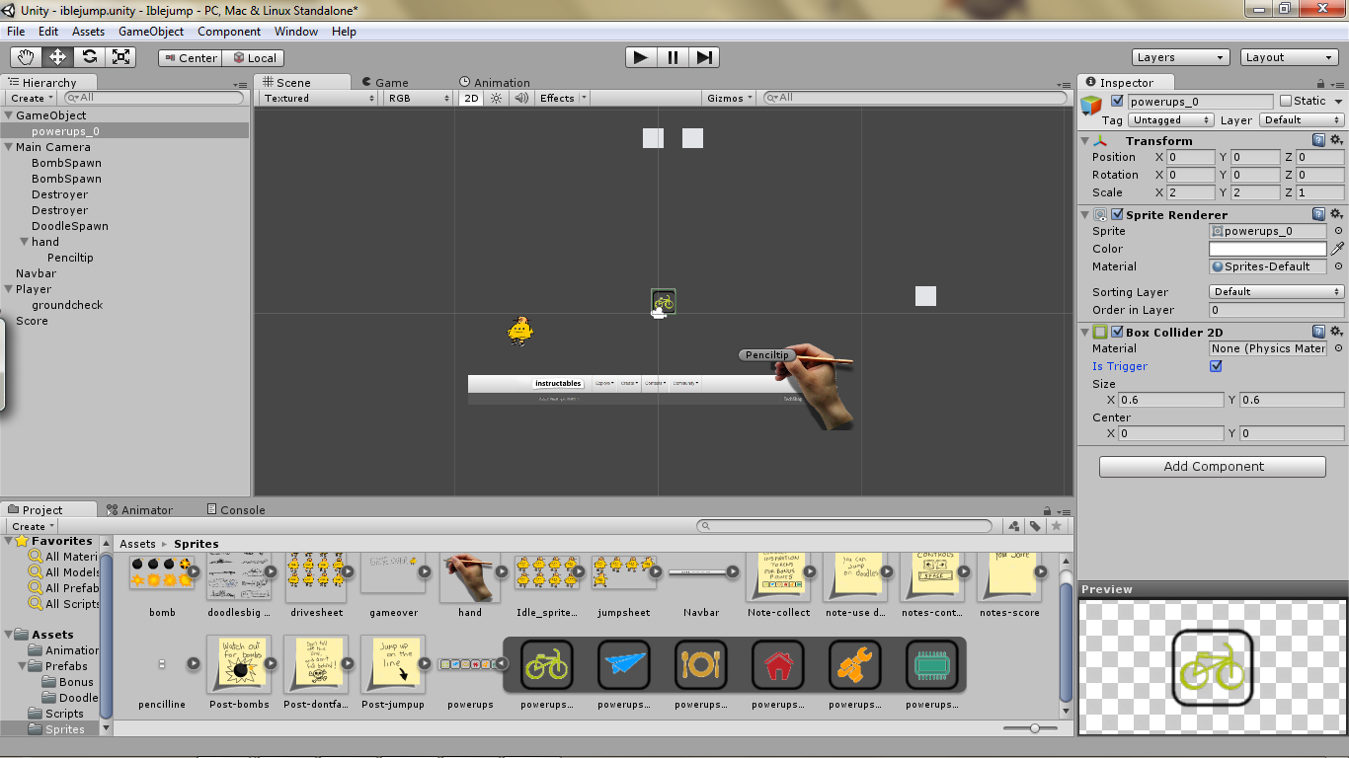The image size is (1349, 758).
Task: Open the Box Collider 2D help icon
Action: click(1319, 332)
